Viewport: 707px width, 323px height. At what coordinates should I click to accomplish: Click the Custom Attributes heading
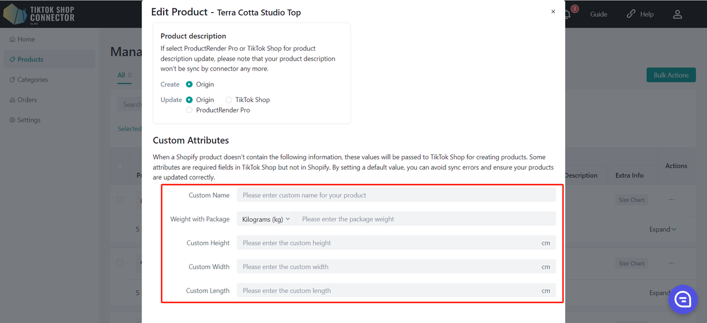coord(191,141)
